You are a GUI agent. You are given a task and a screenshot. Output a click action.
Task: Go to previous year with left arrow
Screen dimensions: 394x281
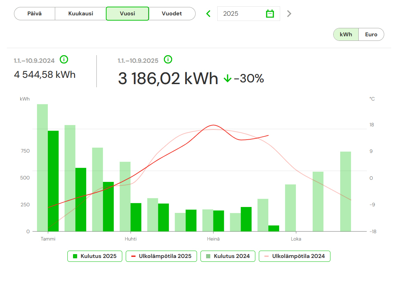click(209, 14)
